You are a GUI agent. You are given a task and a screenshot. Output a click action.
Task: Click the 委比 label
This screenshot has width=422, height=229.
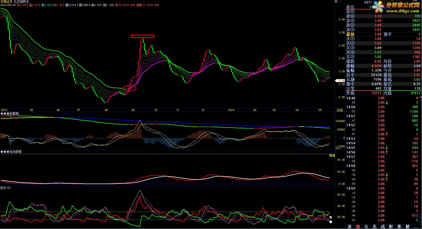(x=350, y=7)
